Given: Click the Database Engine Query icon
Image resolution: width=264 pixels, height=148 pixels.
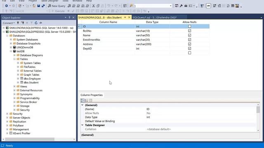Looking at the screenshot, I should tap(69, 6).
